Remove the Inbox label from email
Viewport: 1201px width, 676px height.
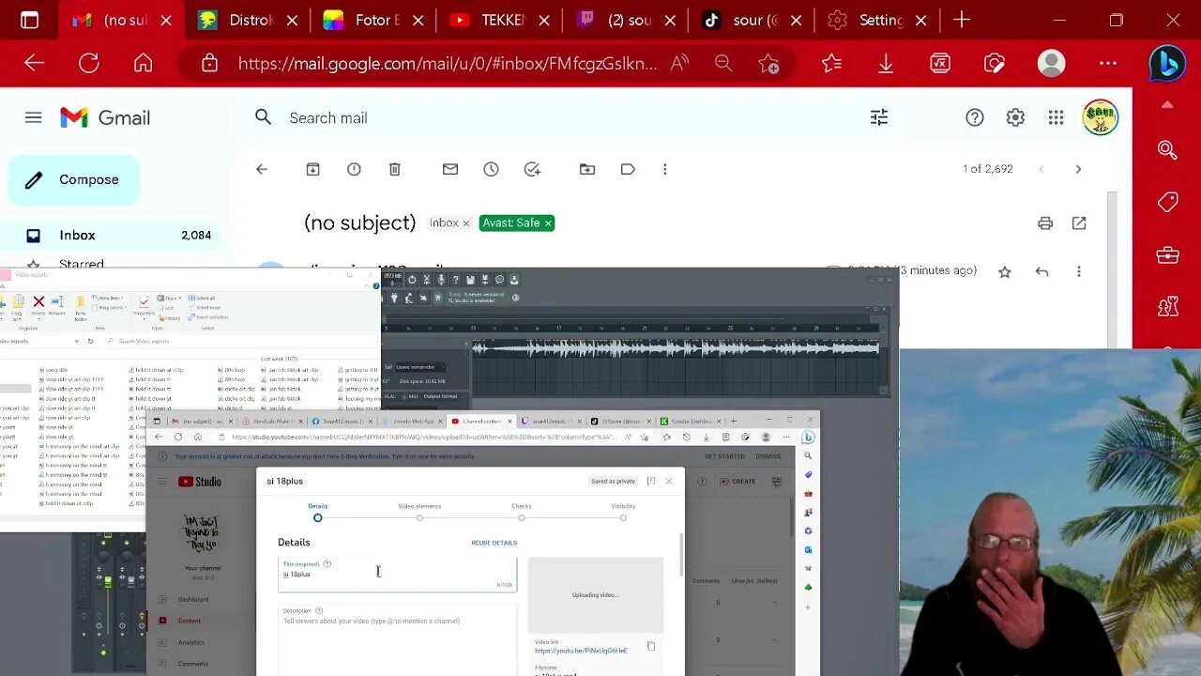(x=465, y=223)
